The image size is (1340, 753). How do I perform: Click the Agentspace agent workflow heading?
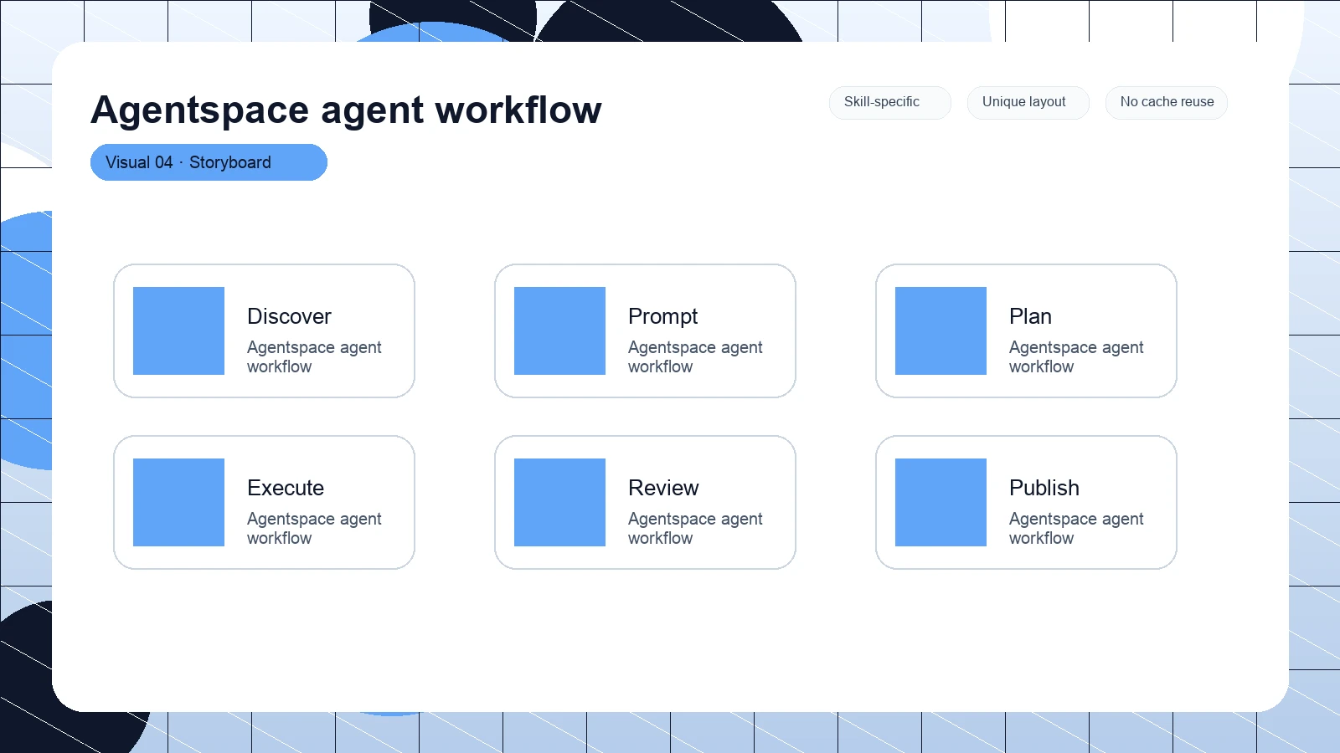click(346, 110)
